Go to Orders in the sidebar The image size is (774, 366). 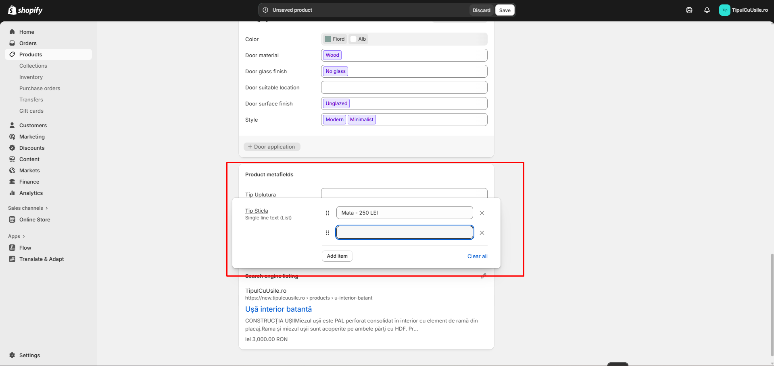pyautogui.click(x=28, y=43)
